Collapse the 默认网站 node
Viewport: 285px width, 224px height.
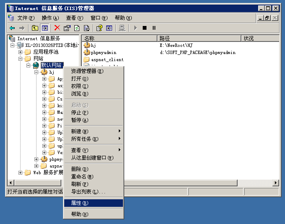pyautogui.click(x=29, y=65)
